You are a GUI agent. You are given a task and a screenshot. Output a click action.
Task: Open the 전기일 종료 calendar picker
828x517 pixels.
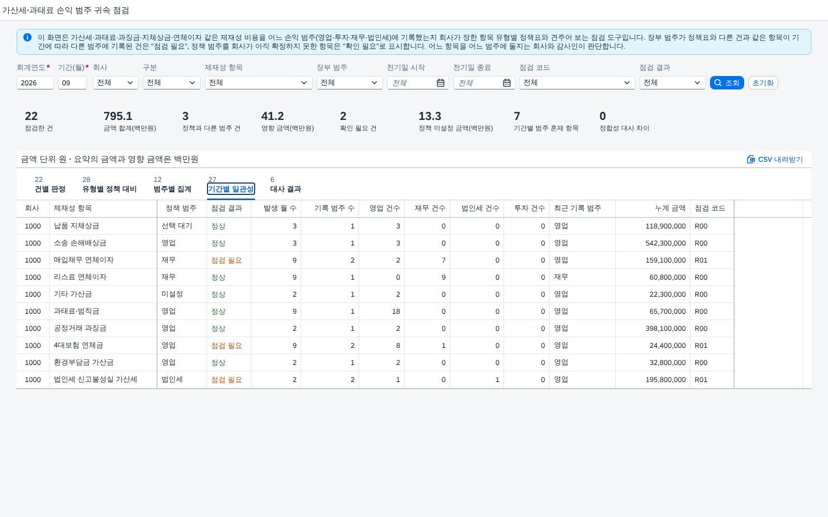(x=507, y=83)
